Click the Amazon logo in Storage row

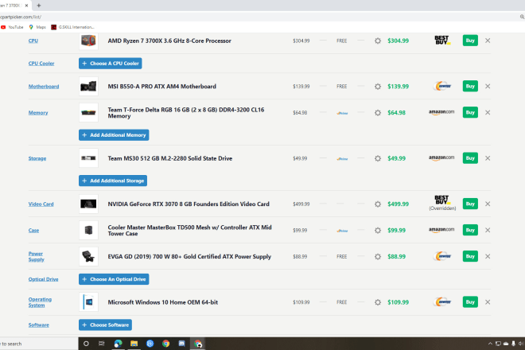pyautogui.click(x=441, y=157)
